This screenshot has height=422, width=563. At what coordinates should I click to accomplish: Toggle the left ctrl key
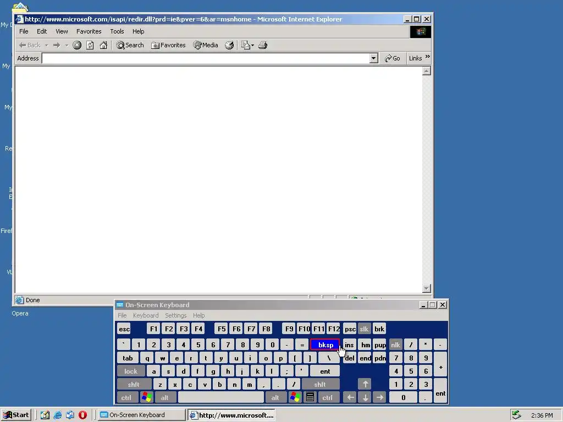[126, 398]
